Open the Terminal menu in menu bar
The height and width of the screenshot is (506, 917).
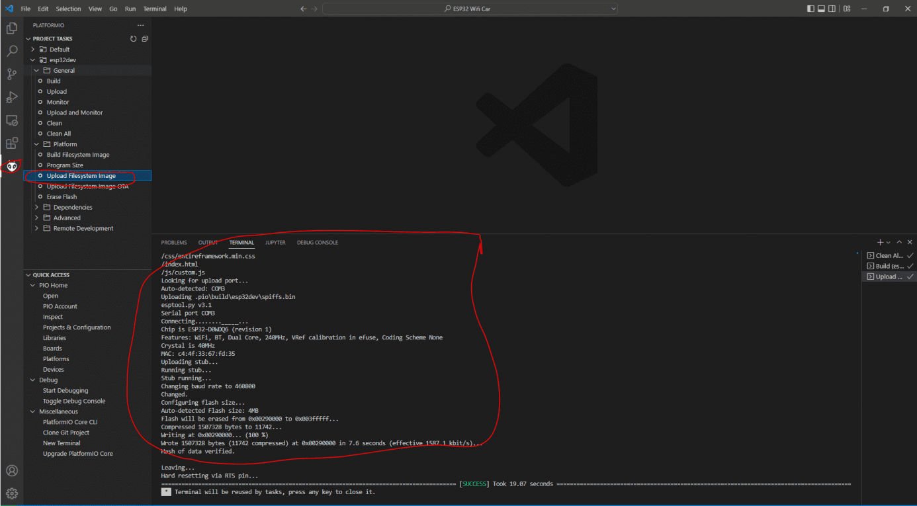tap(155, 9)
